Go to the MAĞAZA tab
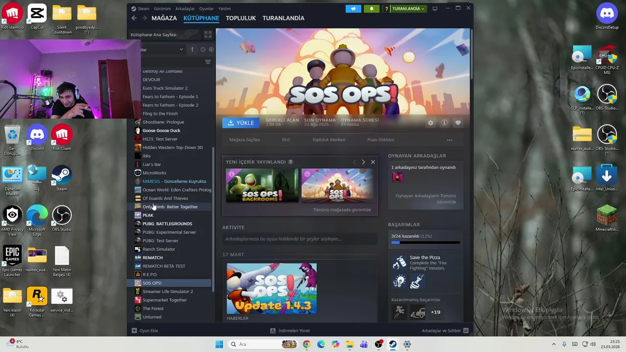Screen dimensions: 626x352 coord(164,18)
